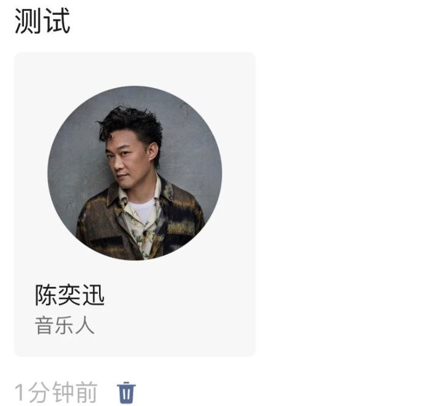Click the card's blank area above the avatar
443x406 pixels.
click(x=134, y=68)
